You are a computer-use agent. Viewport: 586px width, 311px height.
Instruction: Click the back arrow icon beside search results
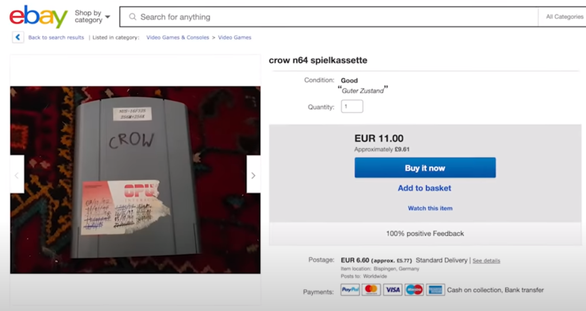[x=18, y=37]
